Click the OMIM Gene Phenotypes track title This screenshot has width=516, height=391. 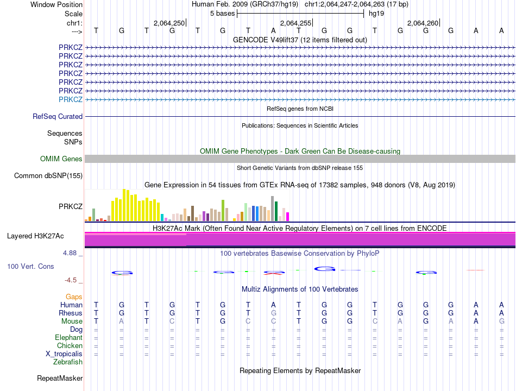(x=300, y=151)
